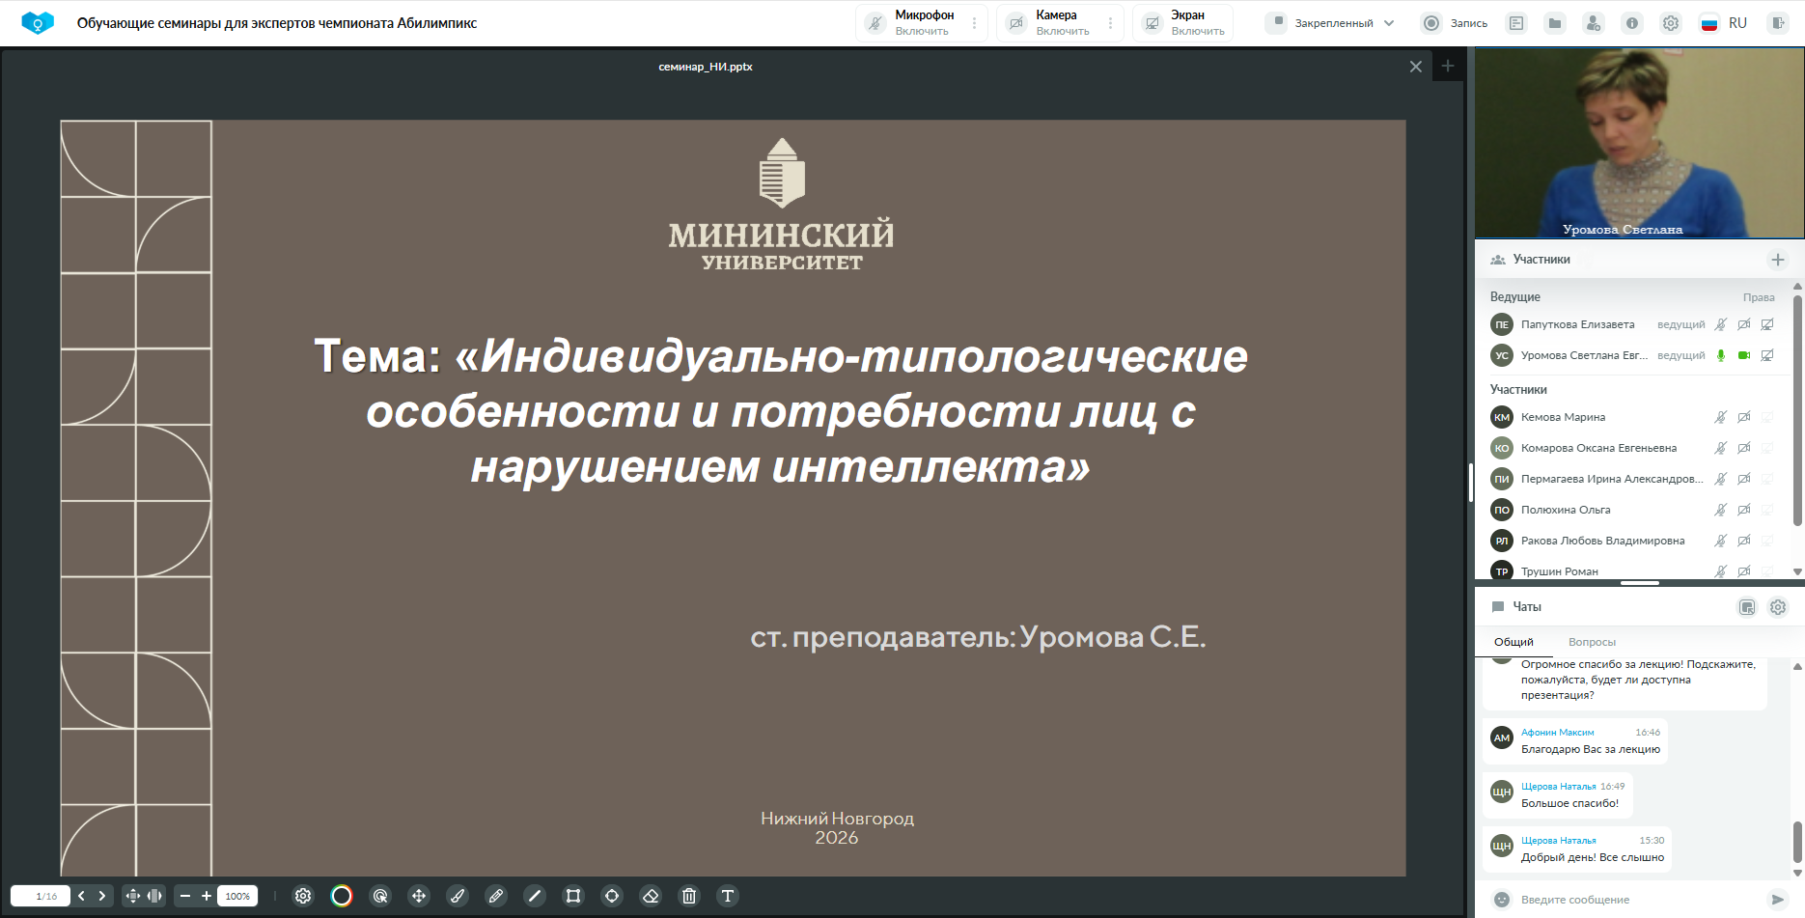Screen dimensions: 1805x918
Task: Open microphone options three-dot menu
Action: 974,23
